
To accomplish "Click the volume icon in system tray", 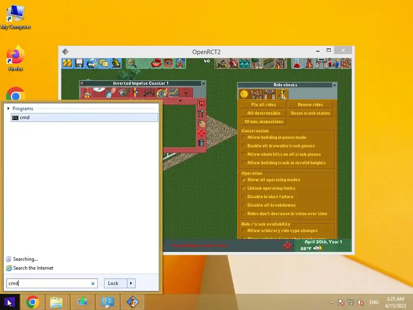I will tap(360, 302).
